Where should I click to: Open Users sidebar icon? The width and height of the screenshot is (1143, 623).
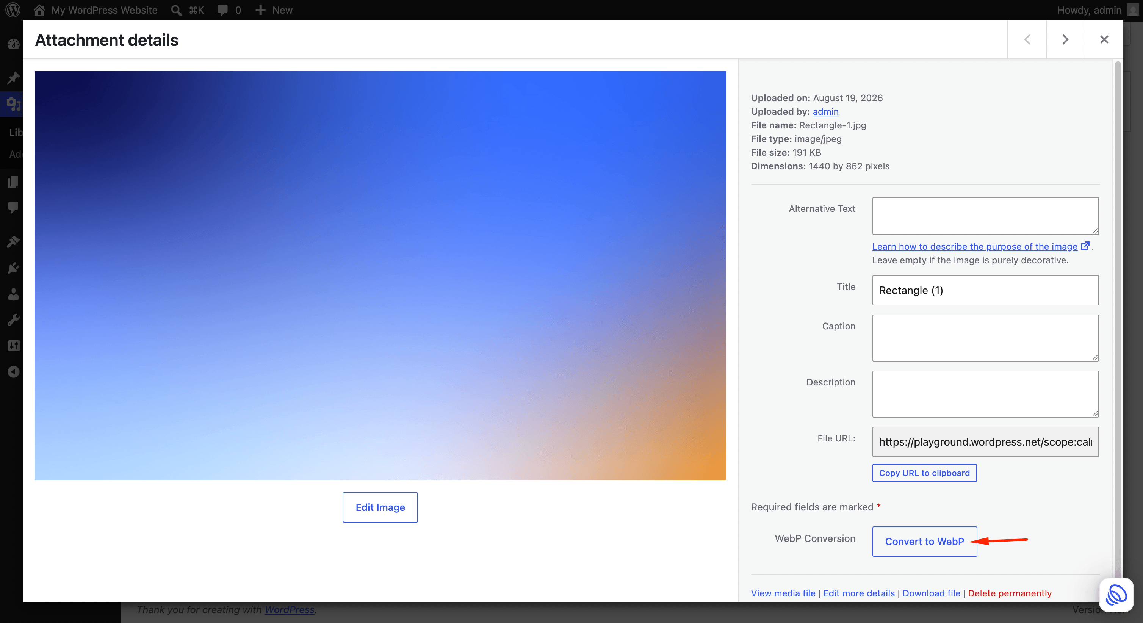click(13, 294)
